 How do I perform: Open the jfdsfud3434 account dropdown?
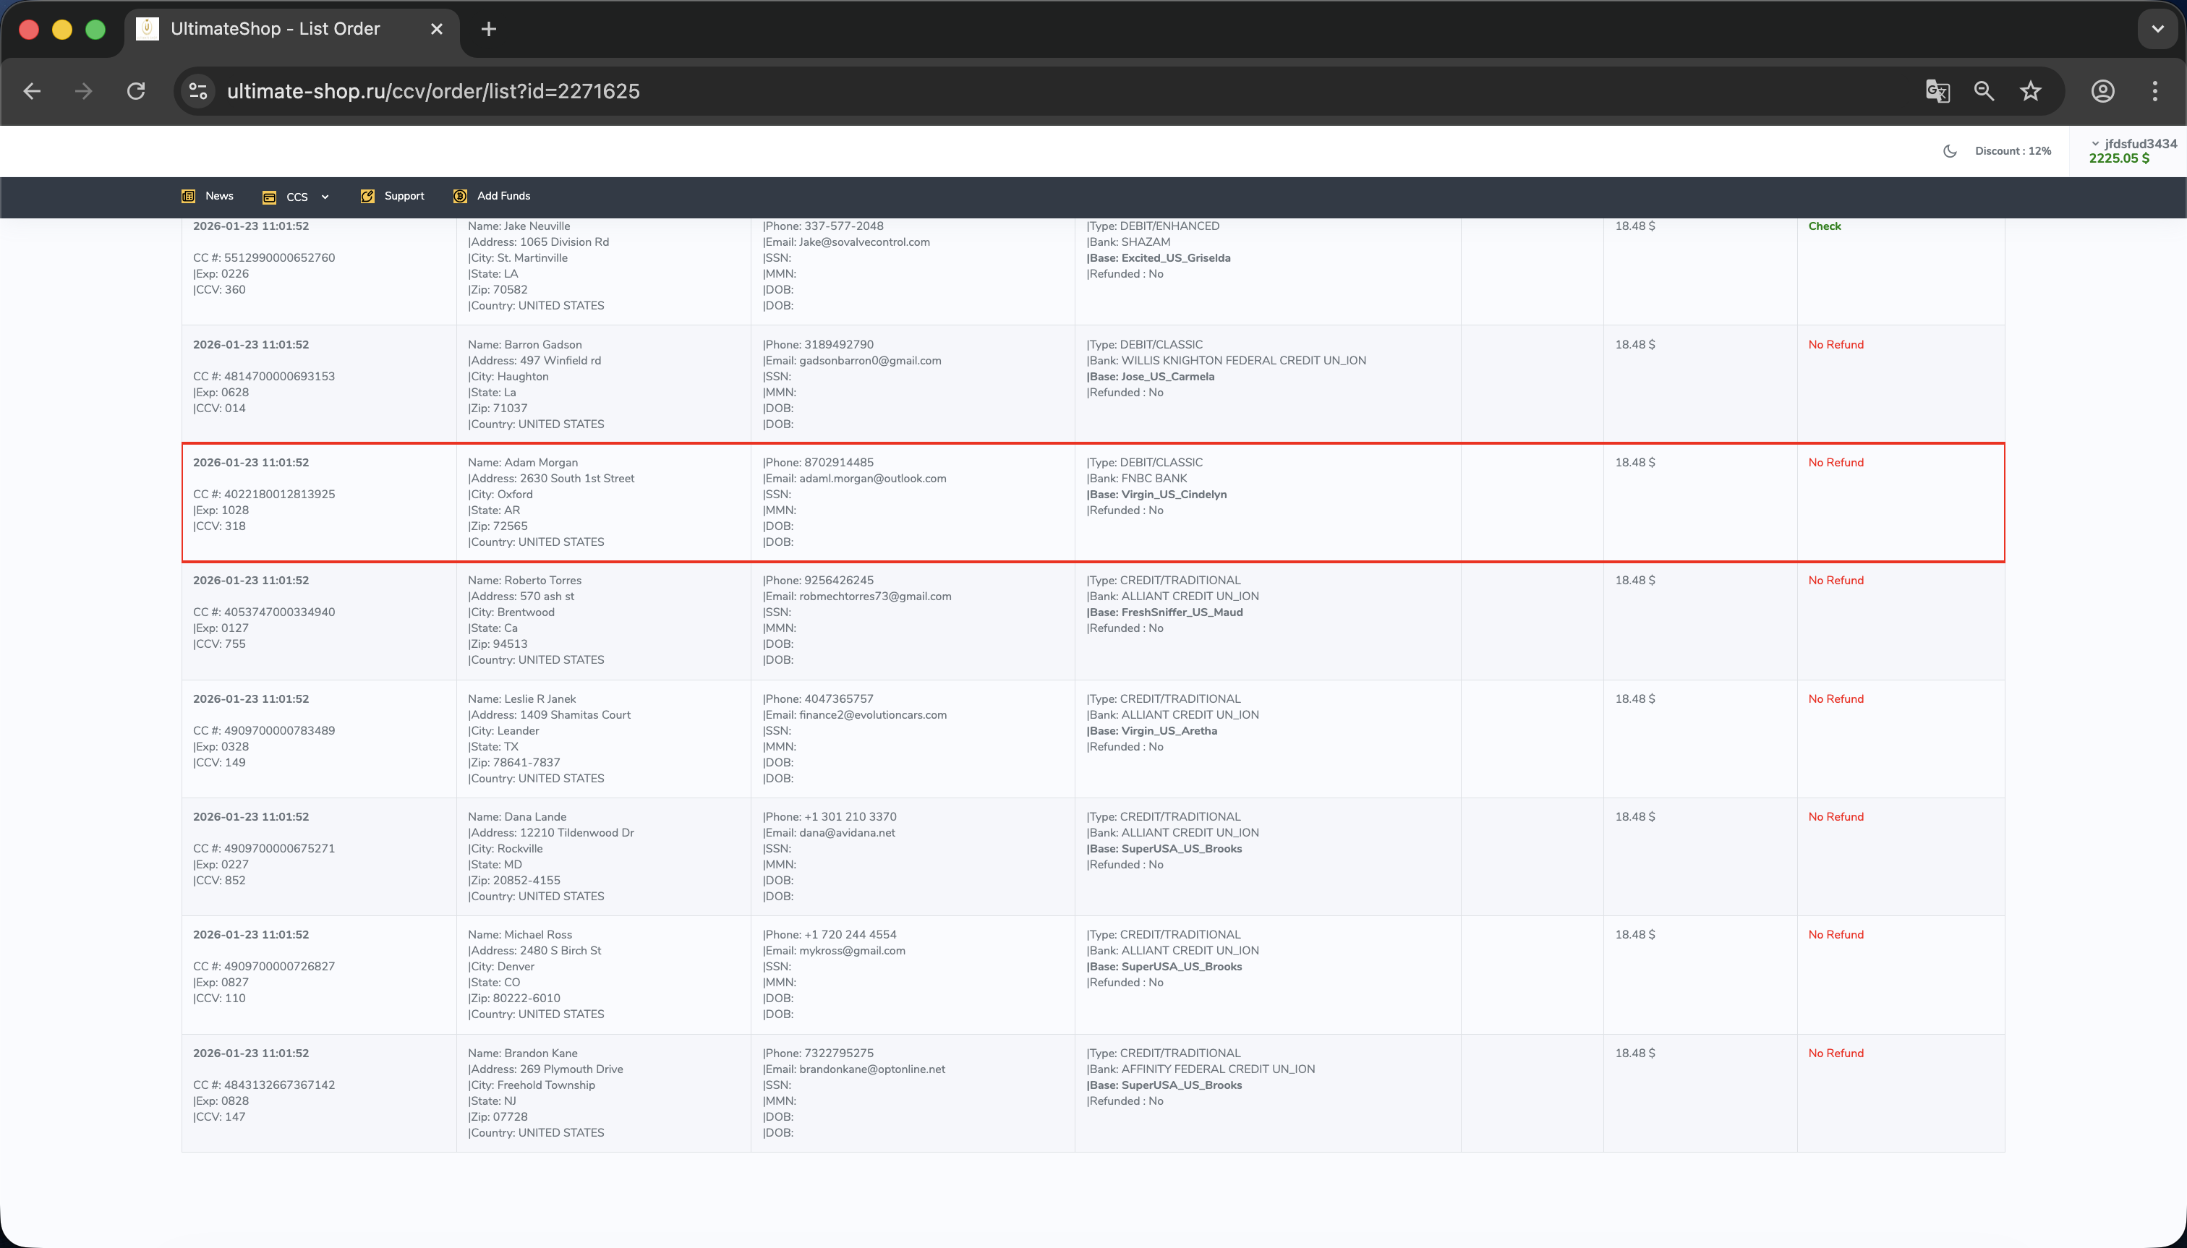coord(2133,144)
